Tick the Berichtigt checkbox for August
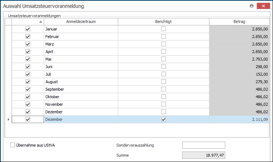Viewport: 273px width, 162px height. pyautogui.click(x=163, y=82)
